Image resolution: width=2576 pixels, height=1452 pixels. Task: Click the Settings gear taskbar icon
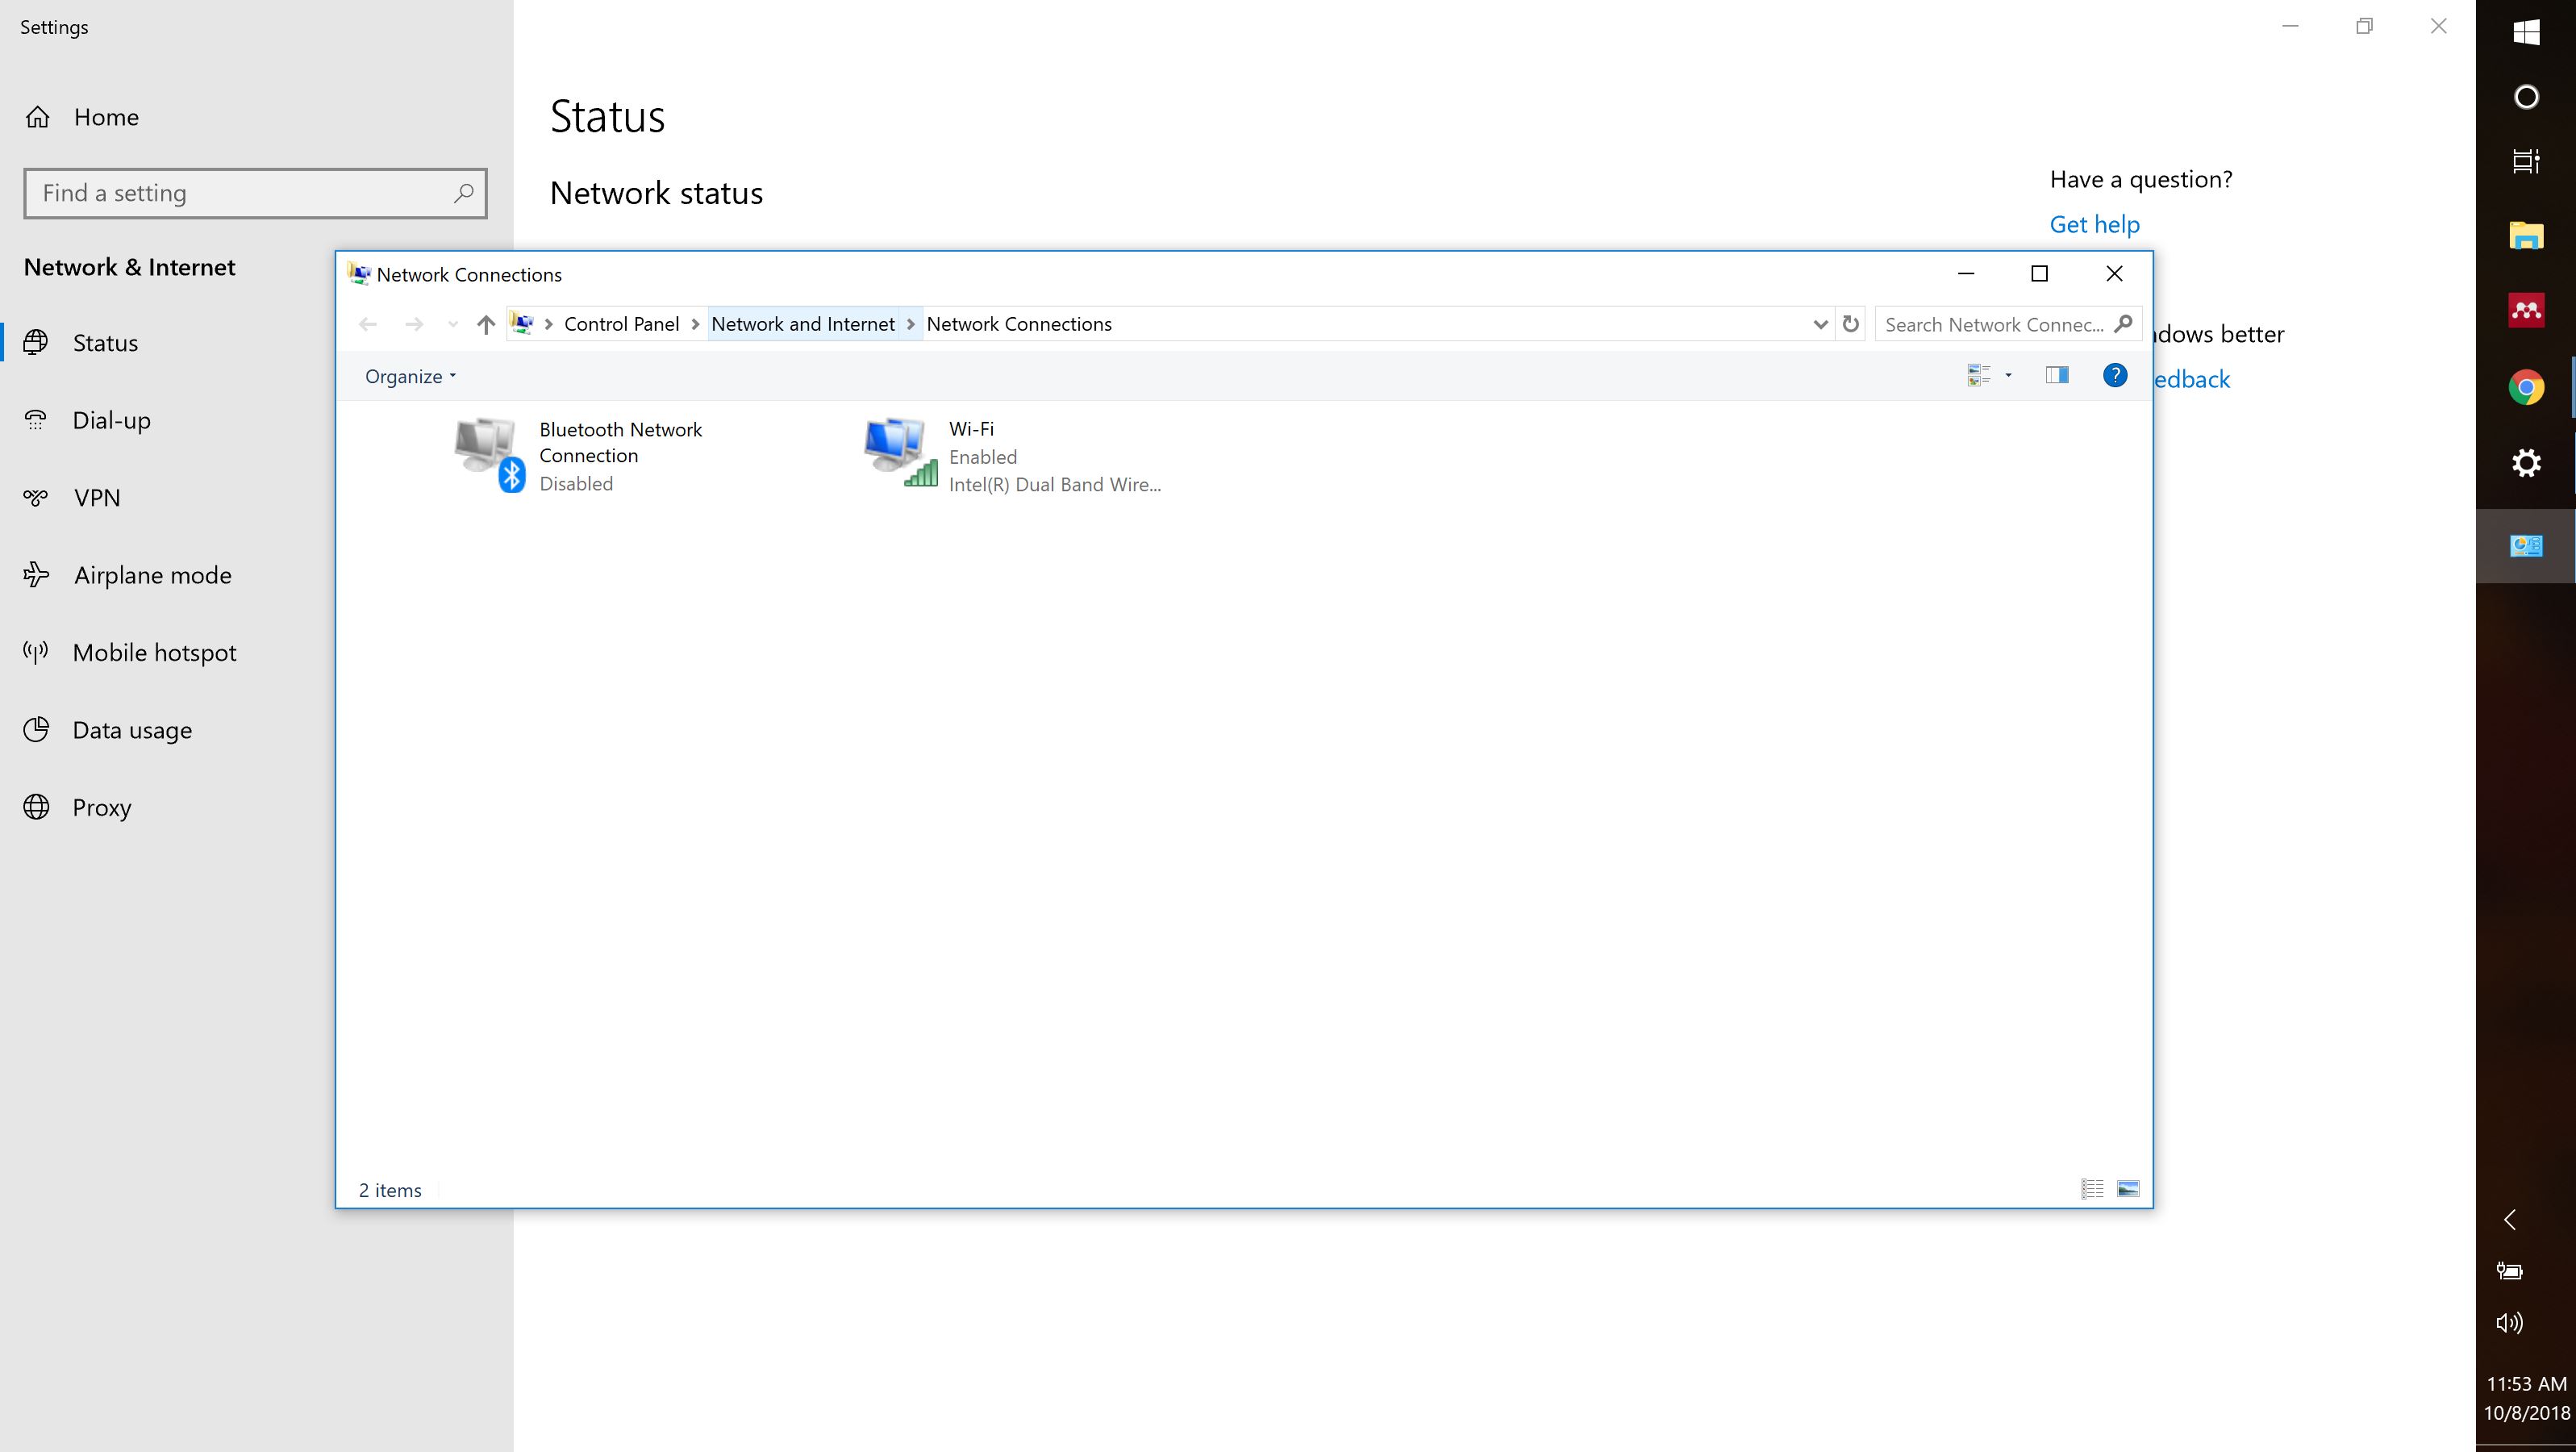tap(2526, 463)
